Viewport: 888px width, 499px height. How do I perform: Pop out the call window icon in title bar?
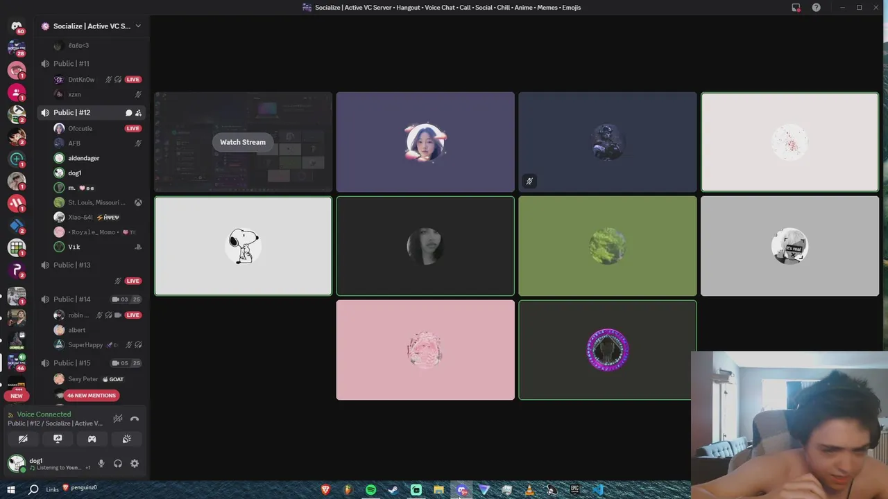tap(796, 8)
